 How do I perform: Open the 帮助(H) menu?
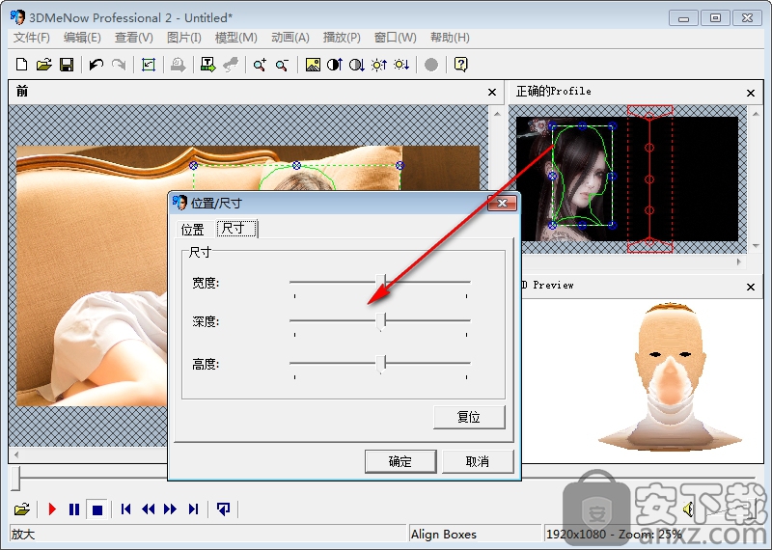pos(450,38)
